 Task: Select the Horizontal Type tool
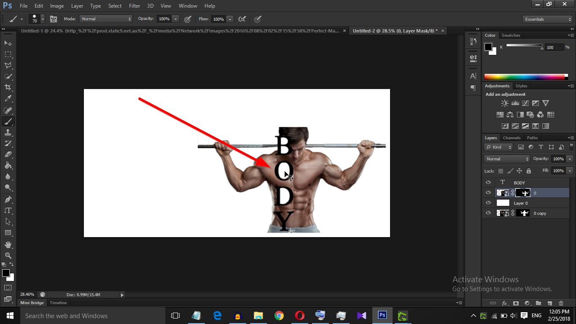click(8, 210)
